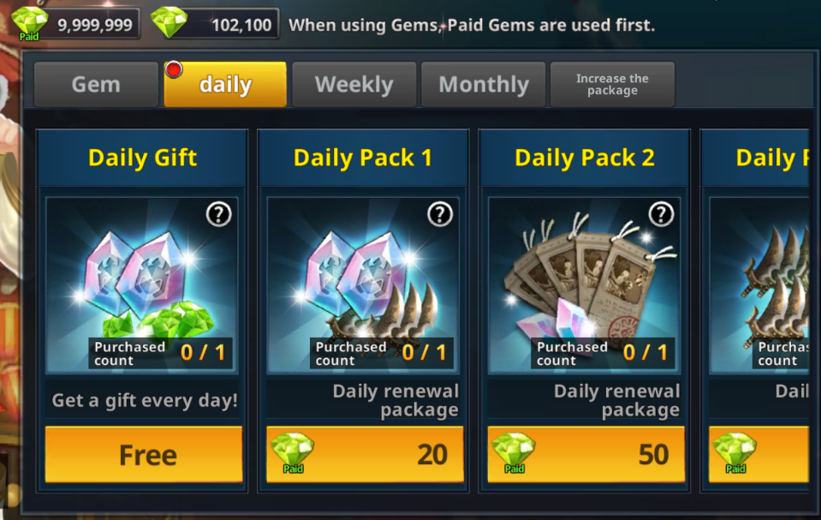The height and width of the screenshot is (520, 821).
Task: Click Paid gem icon on 50 price button
Action: click(514, 453)
